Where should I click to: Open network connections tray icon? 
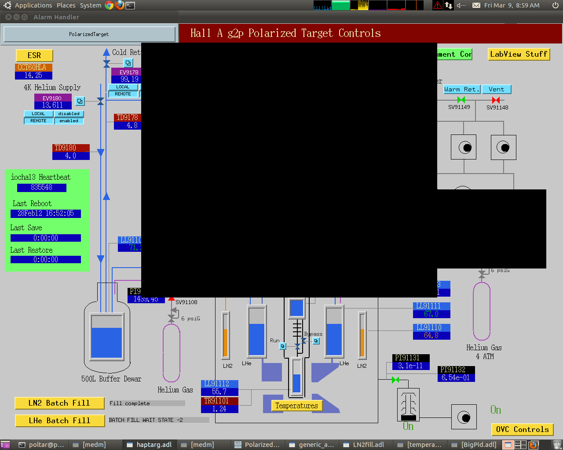[449, 5]
